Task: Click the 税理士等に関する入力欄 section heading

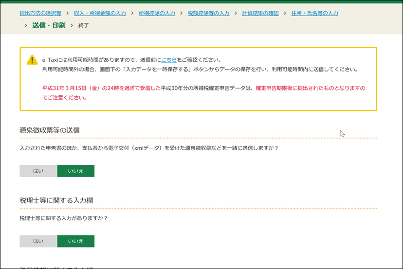Action: click(56, 200)
